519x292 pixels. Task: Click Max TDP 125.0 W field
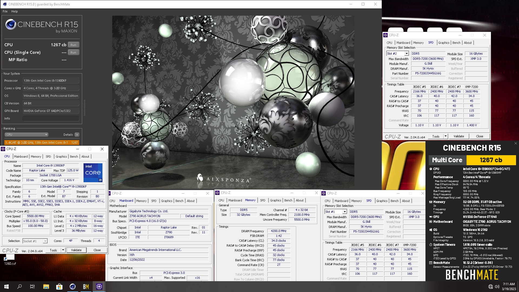[73, 170]
